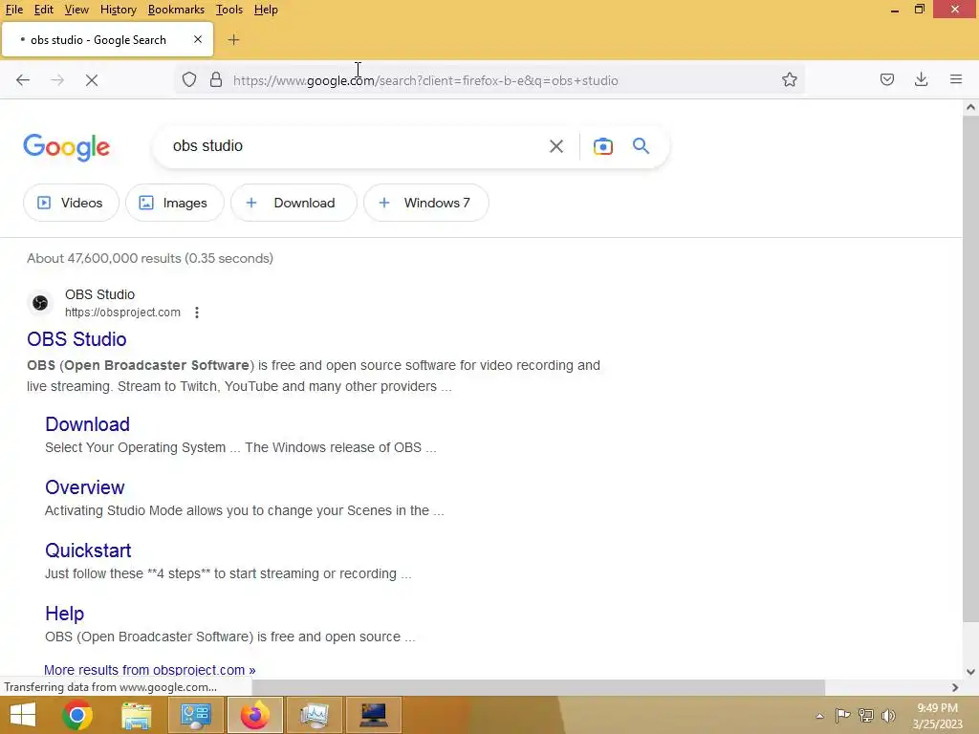Image resolution: width=979 pixels, height=734 pixels.
Task: Bookmark this page with the star
Action: click(789, 80)
